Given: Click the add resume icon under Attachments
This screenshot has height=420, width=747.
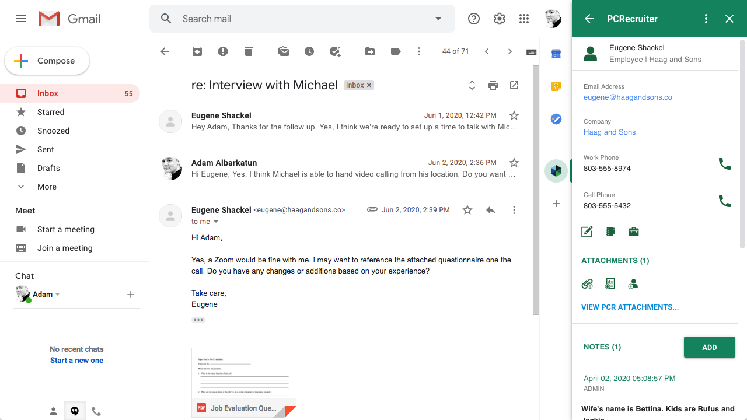Looking at the screenshot, I should 610,283.
